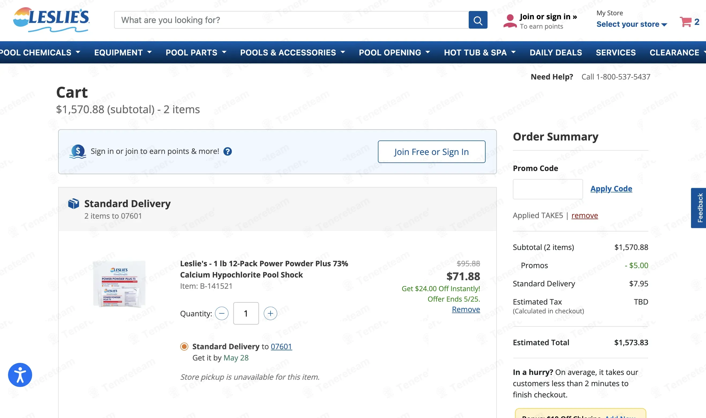Click the Promo Code input field
This screenshot has width=706, height=418.
point(548,189)
